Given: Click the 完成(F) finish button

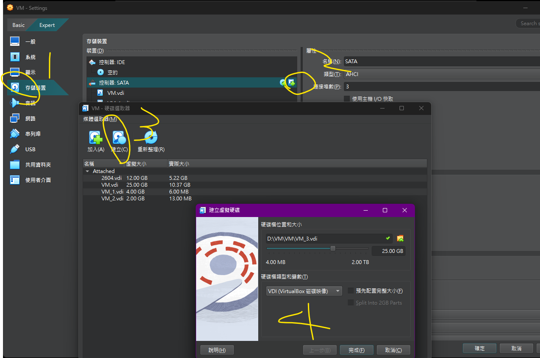Looking at the screenshot, I should 356,350.
